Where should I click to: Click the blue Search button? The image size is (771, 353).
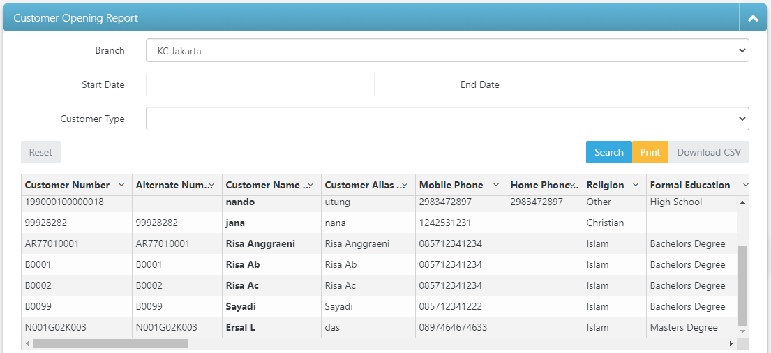(608, 152)
